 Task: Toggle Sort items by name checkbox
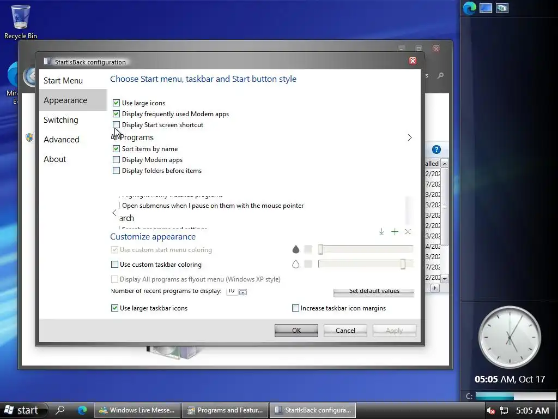point(116,148)
